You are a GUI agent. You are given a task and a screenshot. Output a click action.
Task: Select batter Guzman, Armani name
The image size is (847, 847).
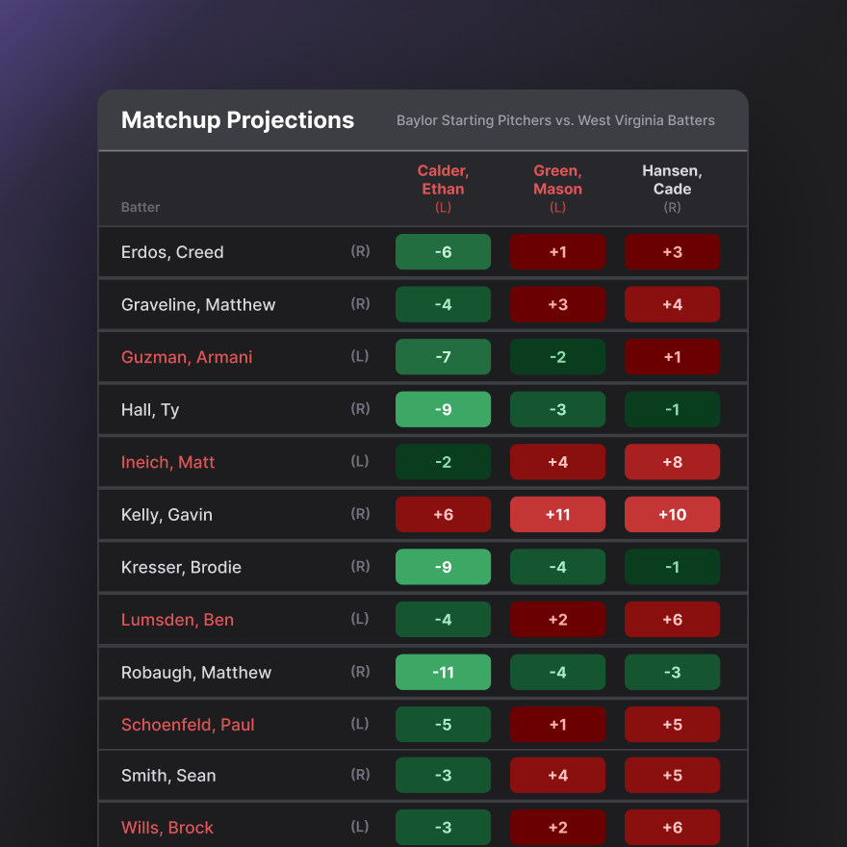tap(187, 357)
